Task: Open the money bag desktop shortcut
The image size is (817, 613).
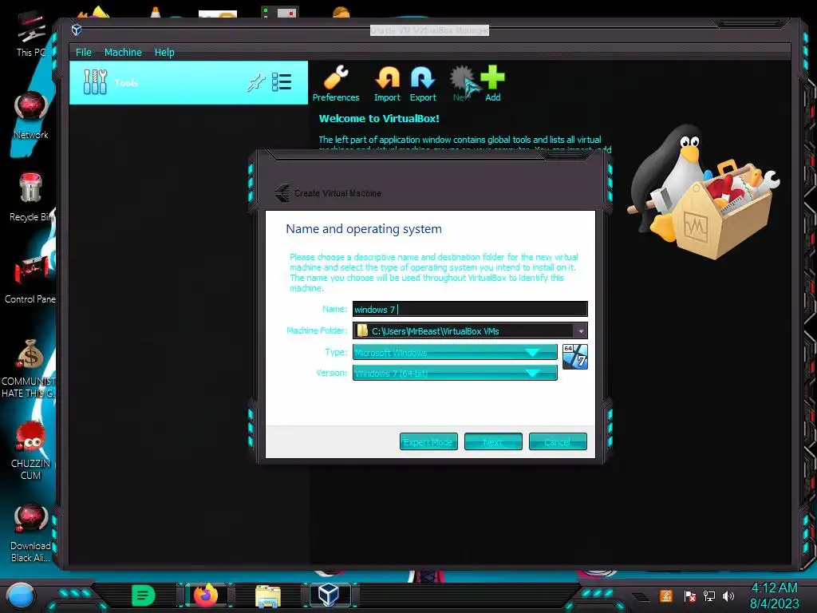Action: tap(30, 369)
